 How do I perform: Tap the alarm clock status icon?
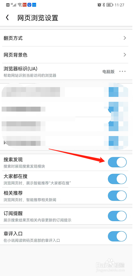pos(99,5)
